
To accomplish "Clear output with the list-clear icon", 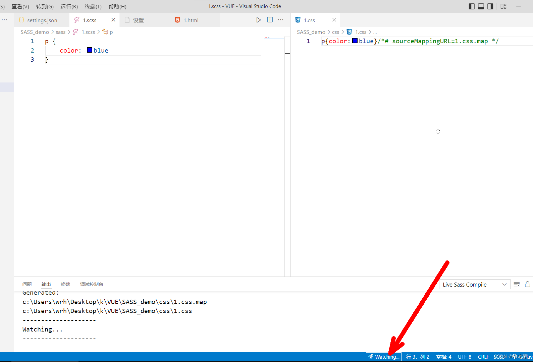I will (517, 284).
